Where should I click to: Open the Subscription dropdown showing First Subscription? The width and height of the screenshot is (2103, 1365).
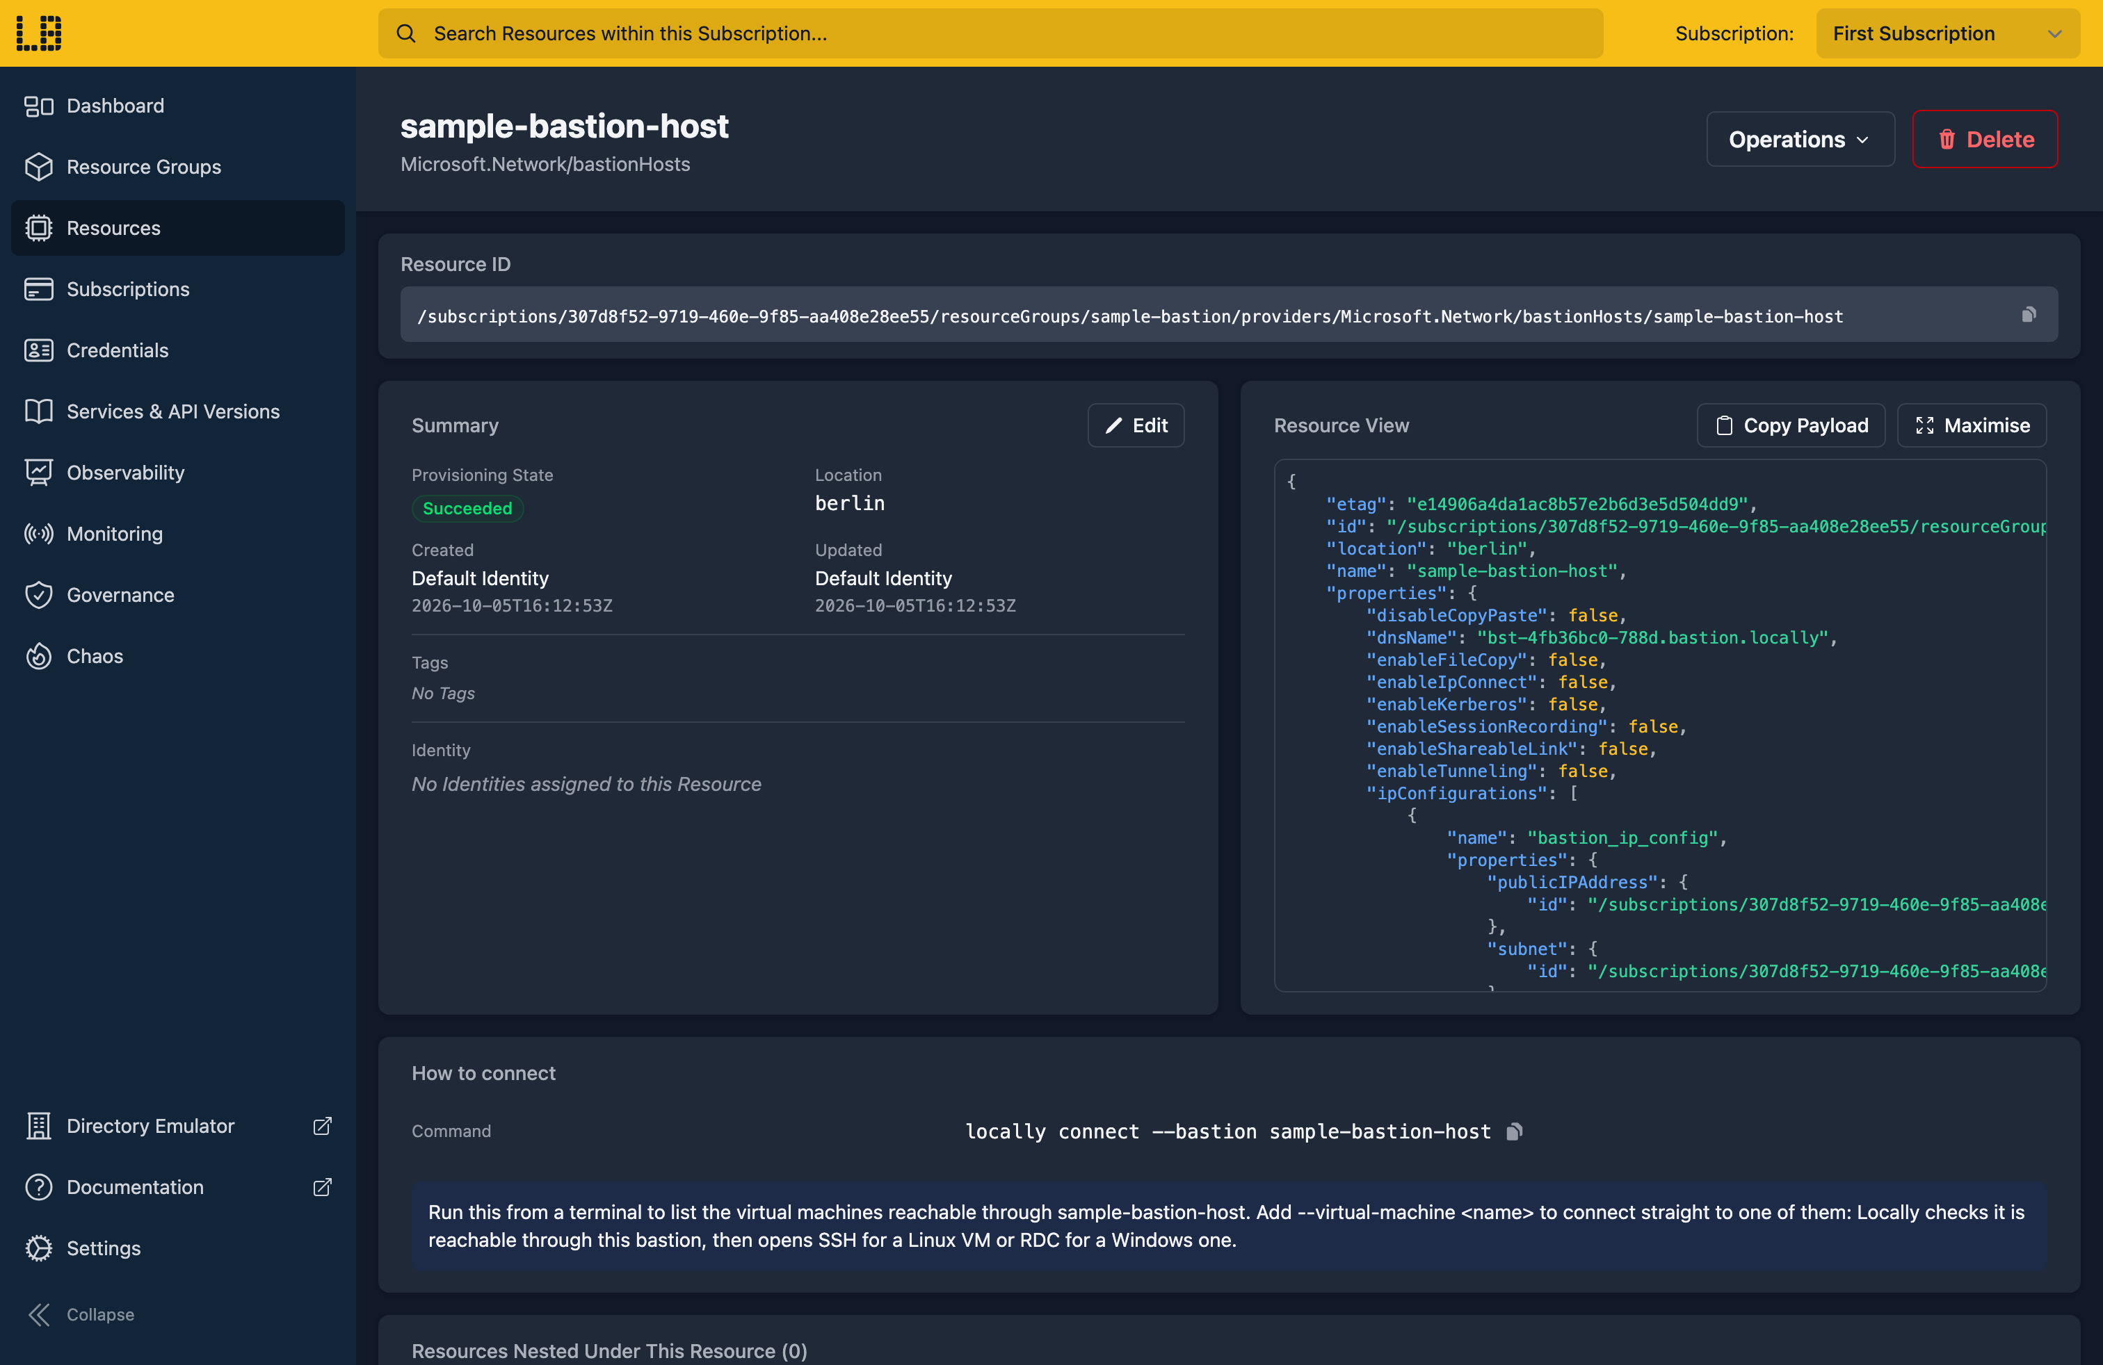(1947, 33)
